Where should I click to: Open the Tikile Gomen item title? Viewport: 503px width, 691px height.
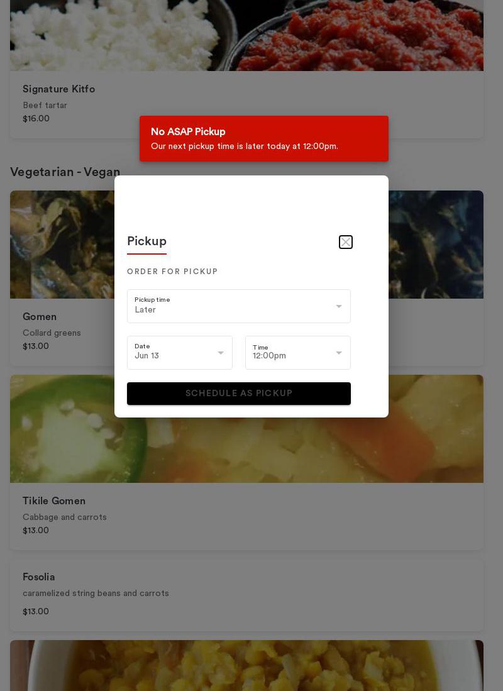[x=54, y=501]
